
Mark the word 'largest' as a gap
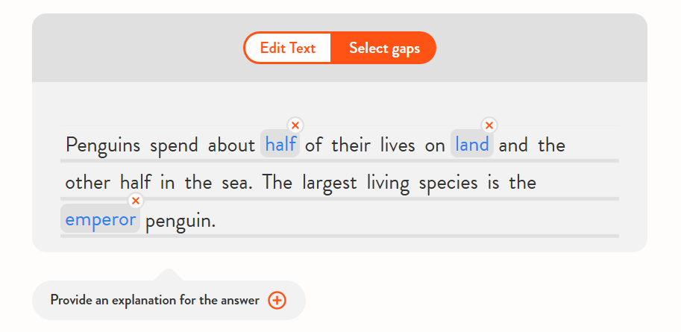(330, 183)
